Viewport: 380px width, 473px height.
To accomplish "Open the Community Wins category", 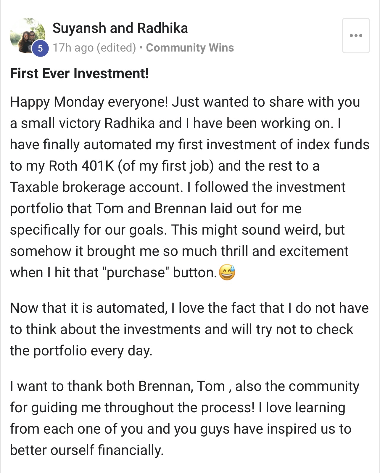I will pyautogui.click(x=190, y=48).
